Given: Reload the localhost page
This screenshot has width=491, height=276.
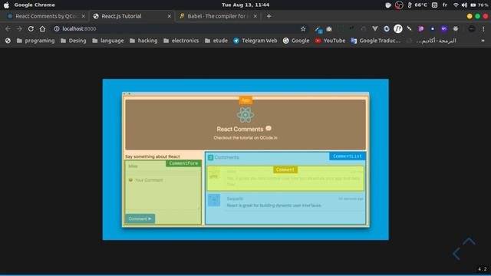Looking at the screenshot, I should [x=31, y=29].
